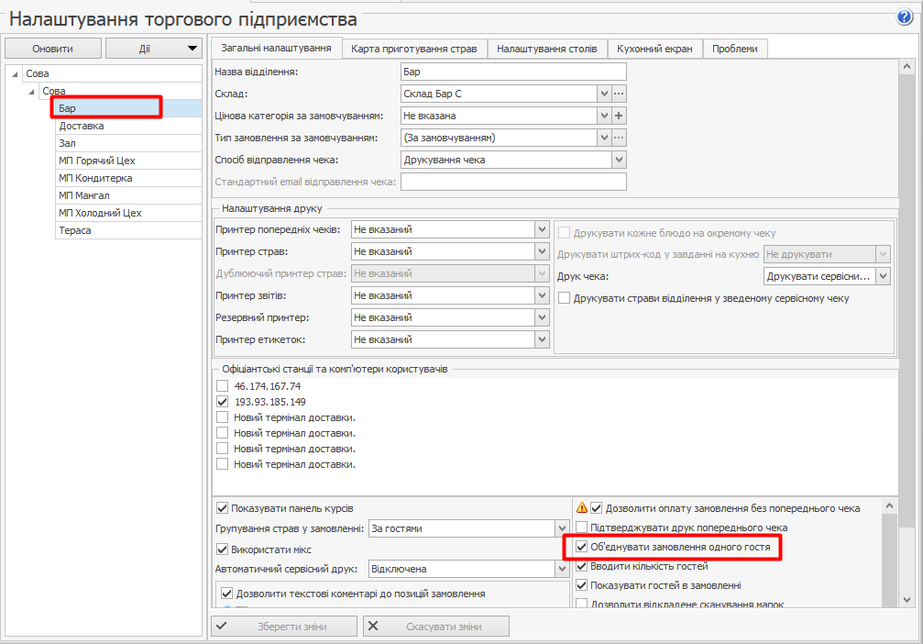This screenshot has width=923, height=644.
Task: Open the Принтер страв dropdown
Action: coord(542,251)
